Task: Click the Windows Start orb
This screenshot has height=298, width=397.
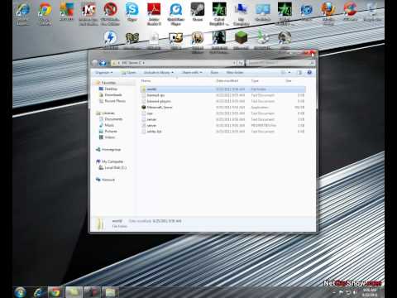Action: [x=20, y=292]
